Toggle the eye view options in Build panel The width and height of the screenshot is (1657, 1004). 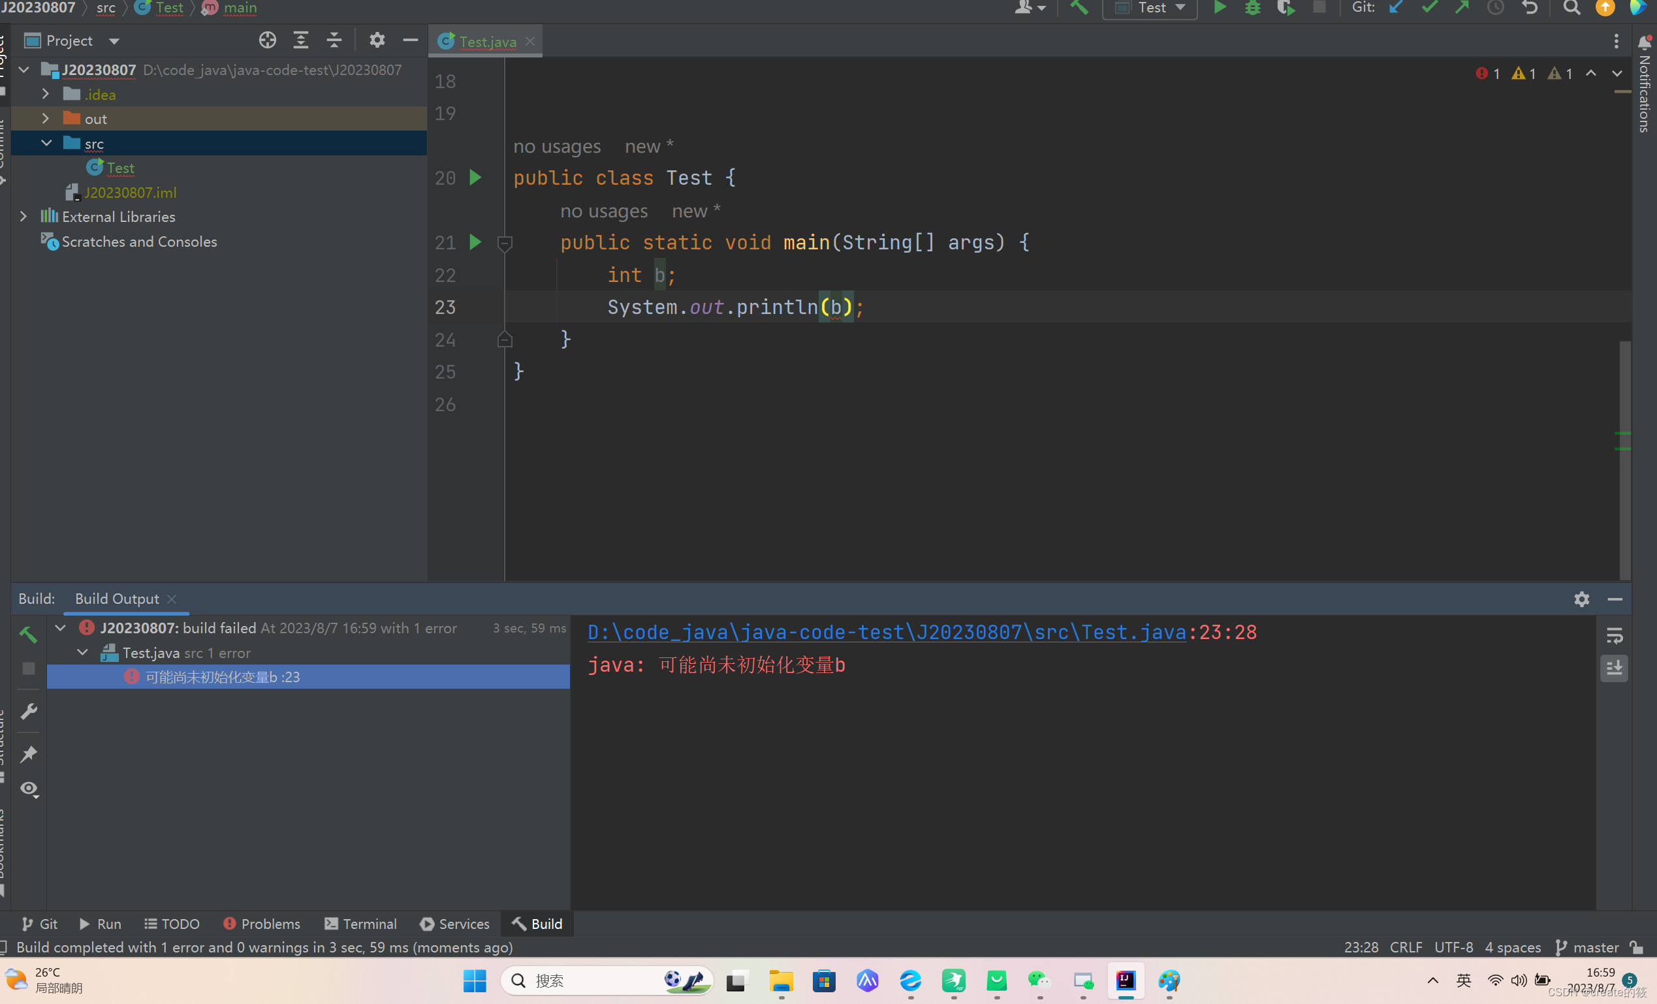pyautogui.click(x=29, y=789)
